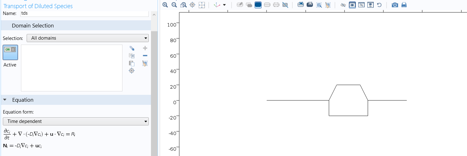Reset hiding with the circular arrow icon
Screen dimensions: 467x156
click(x=379, y=5)
